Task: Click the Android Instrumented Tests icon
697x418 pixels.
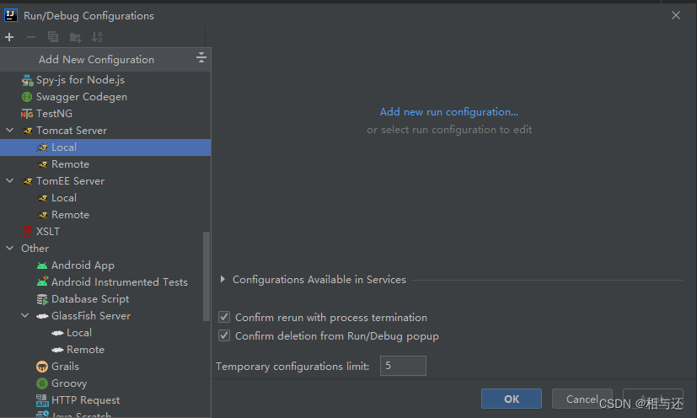Action: (x=42, y=281)
